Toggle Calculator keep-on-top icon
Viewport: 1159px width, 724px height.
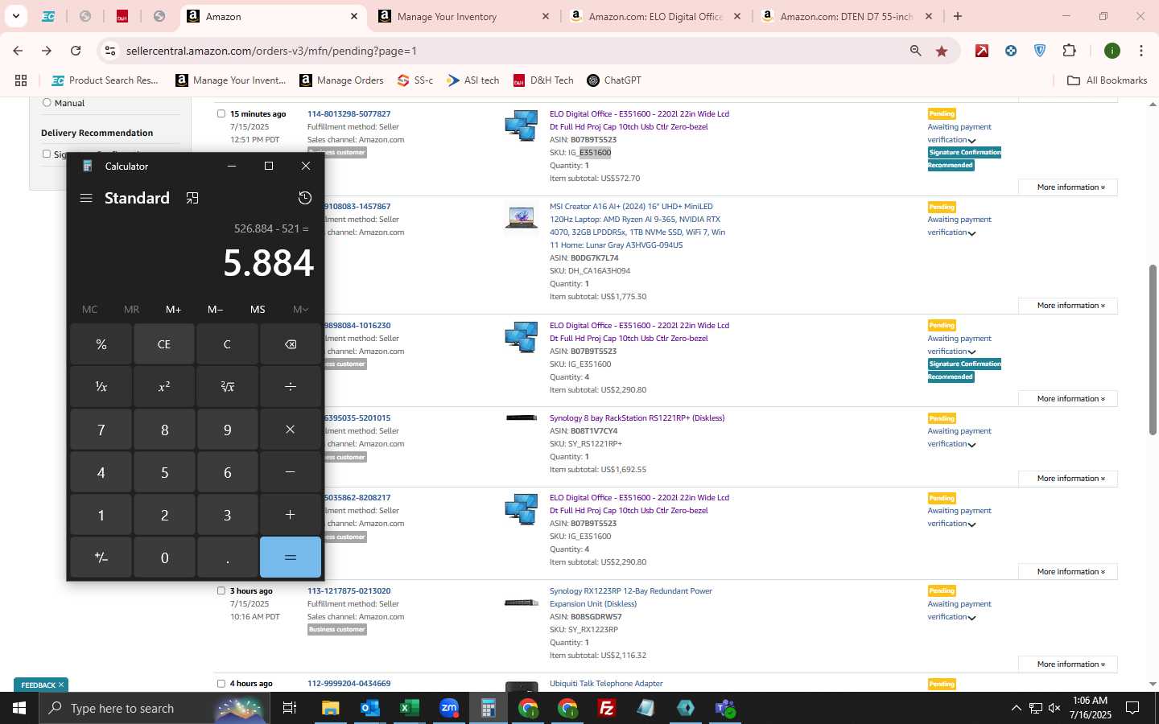pyautogui.click(x=192, y=198)
